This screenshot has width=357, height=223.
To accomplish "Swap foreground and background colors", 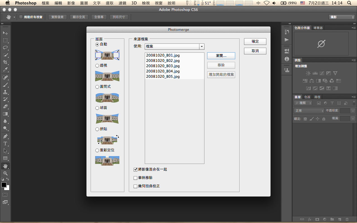I will 8,179.
